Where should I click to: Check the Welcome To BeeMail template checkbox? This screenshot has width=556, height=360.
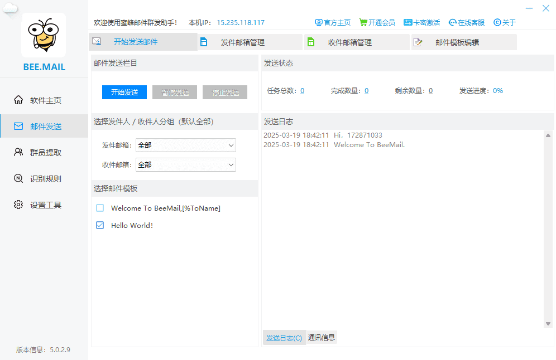coord(100,208)
